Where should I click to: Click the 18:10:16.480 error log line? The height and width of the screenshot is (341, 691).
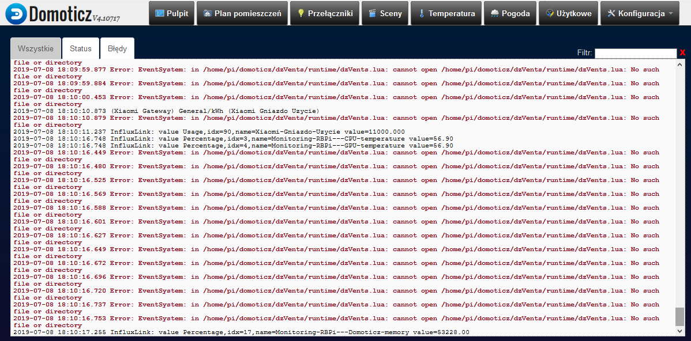pos(336,170)
